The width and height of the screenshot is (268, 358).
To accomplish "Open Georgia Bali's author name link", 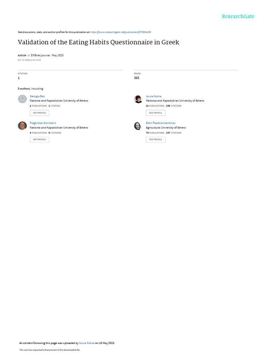I will (x=37, y=96).
